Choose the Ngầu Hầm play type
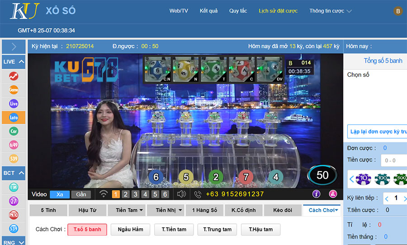Image resolution: width=407 pixels, height=245 pixels. tap(130, 230)
